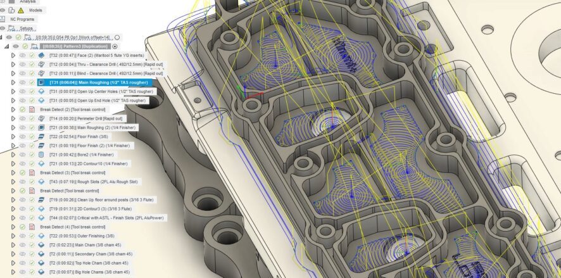Click the drill icon beside Perimeter Drill
Screen dimensions: 561x278
click(41, 118)
